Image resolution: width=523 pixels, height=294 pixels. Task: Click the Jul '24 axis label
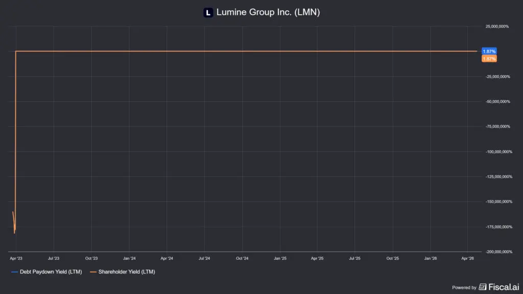(x=204, y=258)
